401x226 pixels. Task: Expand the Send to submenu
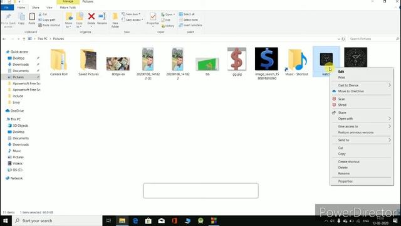pyautogui.click(x=362, y=140)
